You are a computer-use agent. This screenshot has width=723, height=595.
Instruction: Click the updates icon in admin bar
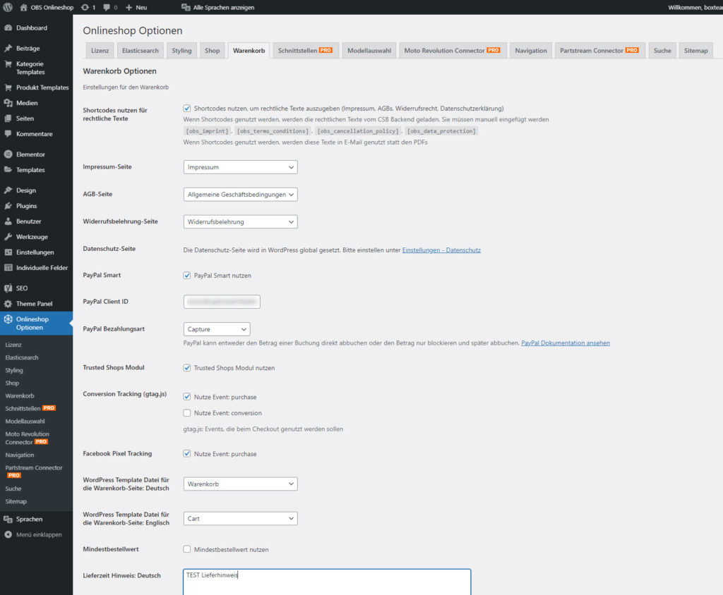click(85, 7)
